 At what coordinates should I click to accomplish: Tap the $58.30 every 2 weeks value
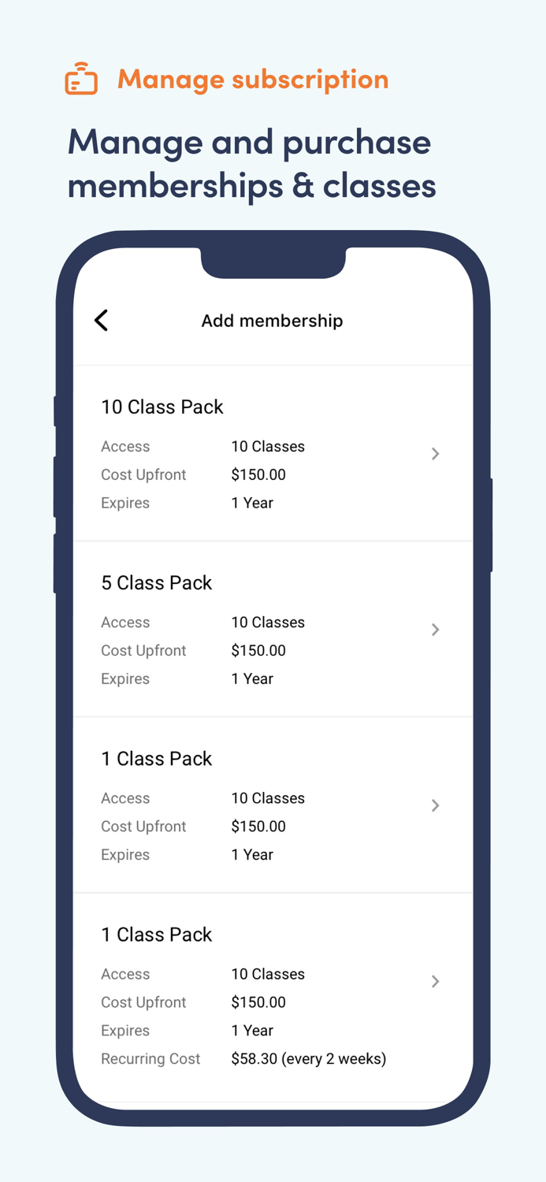point(308,1059)
